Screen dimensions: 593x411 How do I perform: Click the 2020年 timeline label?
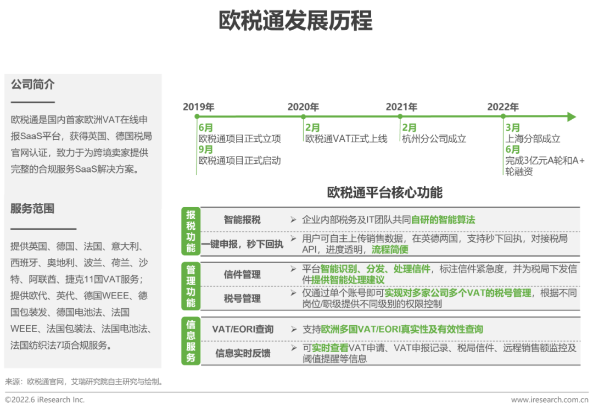(303, 107)
